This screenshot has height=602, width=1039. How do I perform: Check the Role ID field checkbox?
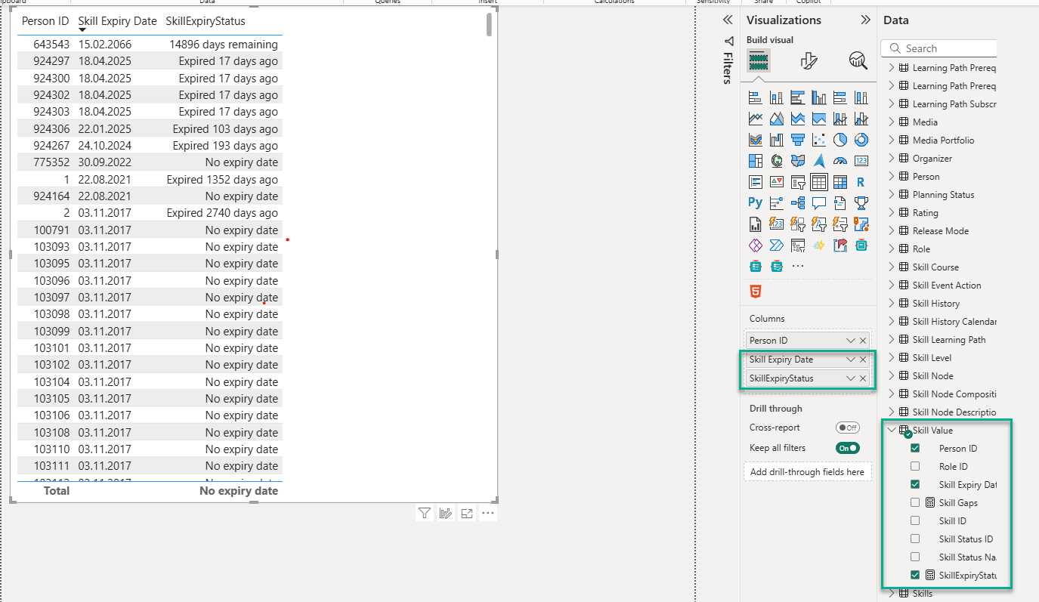[x=915, y=466]
